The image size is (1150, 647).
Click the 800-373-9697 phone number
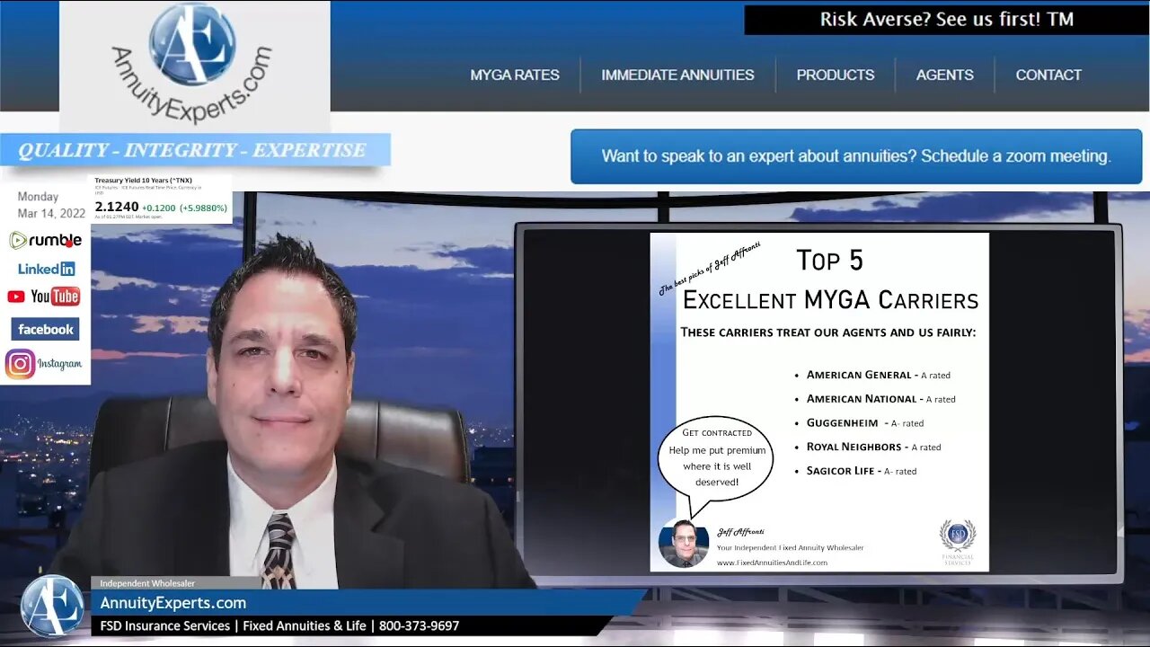419,625
